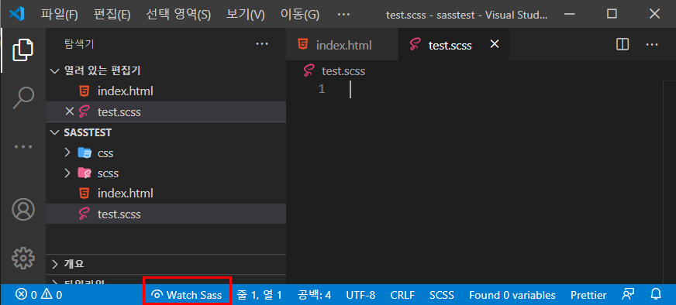The width and height of the screenshot is (676, 305).
Task: Expand the scss folder
Action: pos(166,173)
